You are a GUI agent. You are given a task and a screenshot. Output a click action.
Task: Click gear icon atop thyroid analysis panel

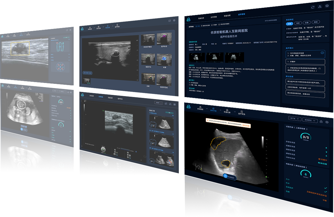174,21
